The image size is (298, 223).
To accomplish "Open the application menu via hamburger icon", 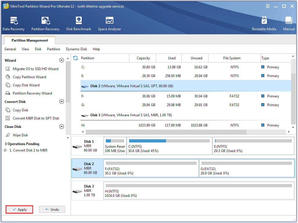I will (267, 6).
